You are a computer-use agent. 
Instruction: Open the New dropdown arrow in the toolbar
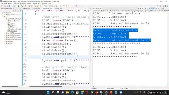click(x=3, y=6)
